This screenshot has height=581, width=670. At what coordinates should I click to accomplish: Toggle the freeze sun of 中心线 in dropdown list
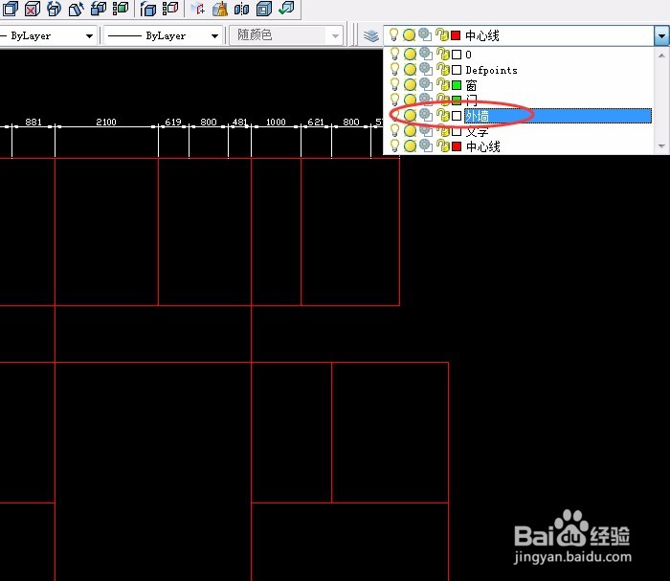(x=410, y=146)
